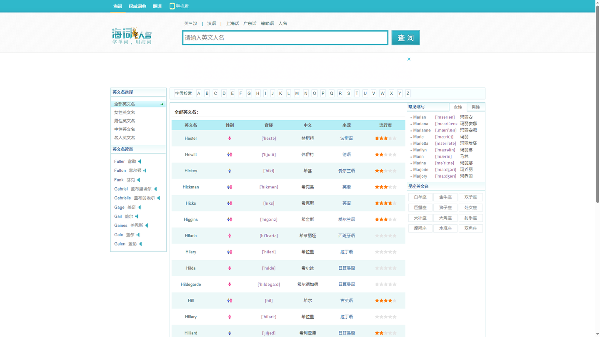Screen dimensions: 600x337
Task: Open the name Higgins in the table
Action: click(191, 219)
